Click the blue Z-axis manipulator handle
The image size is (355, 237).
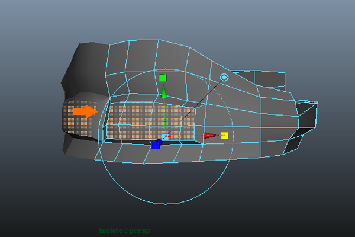click(156, 145)
